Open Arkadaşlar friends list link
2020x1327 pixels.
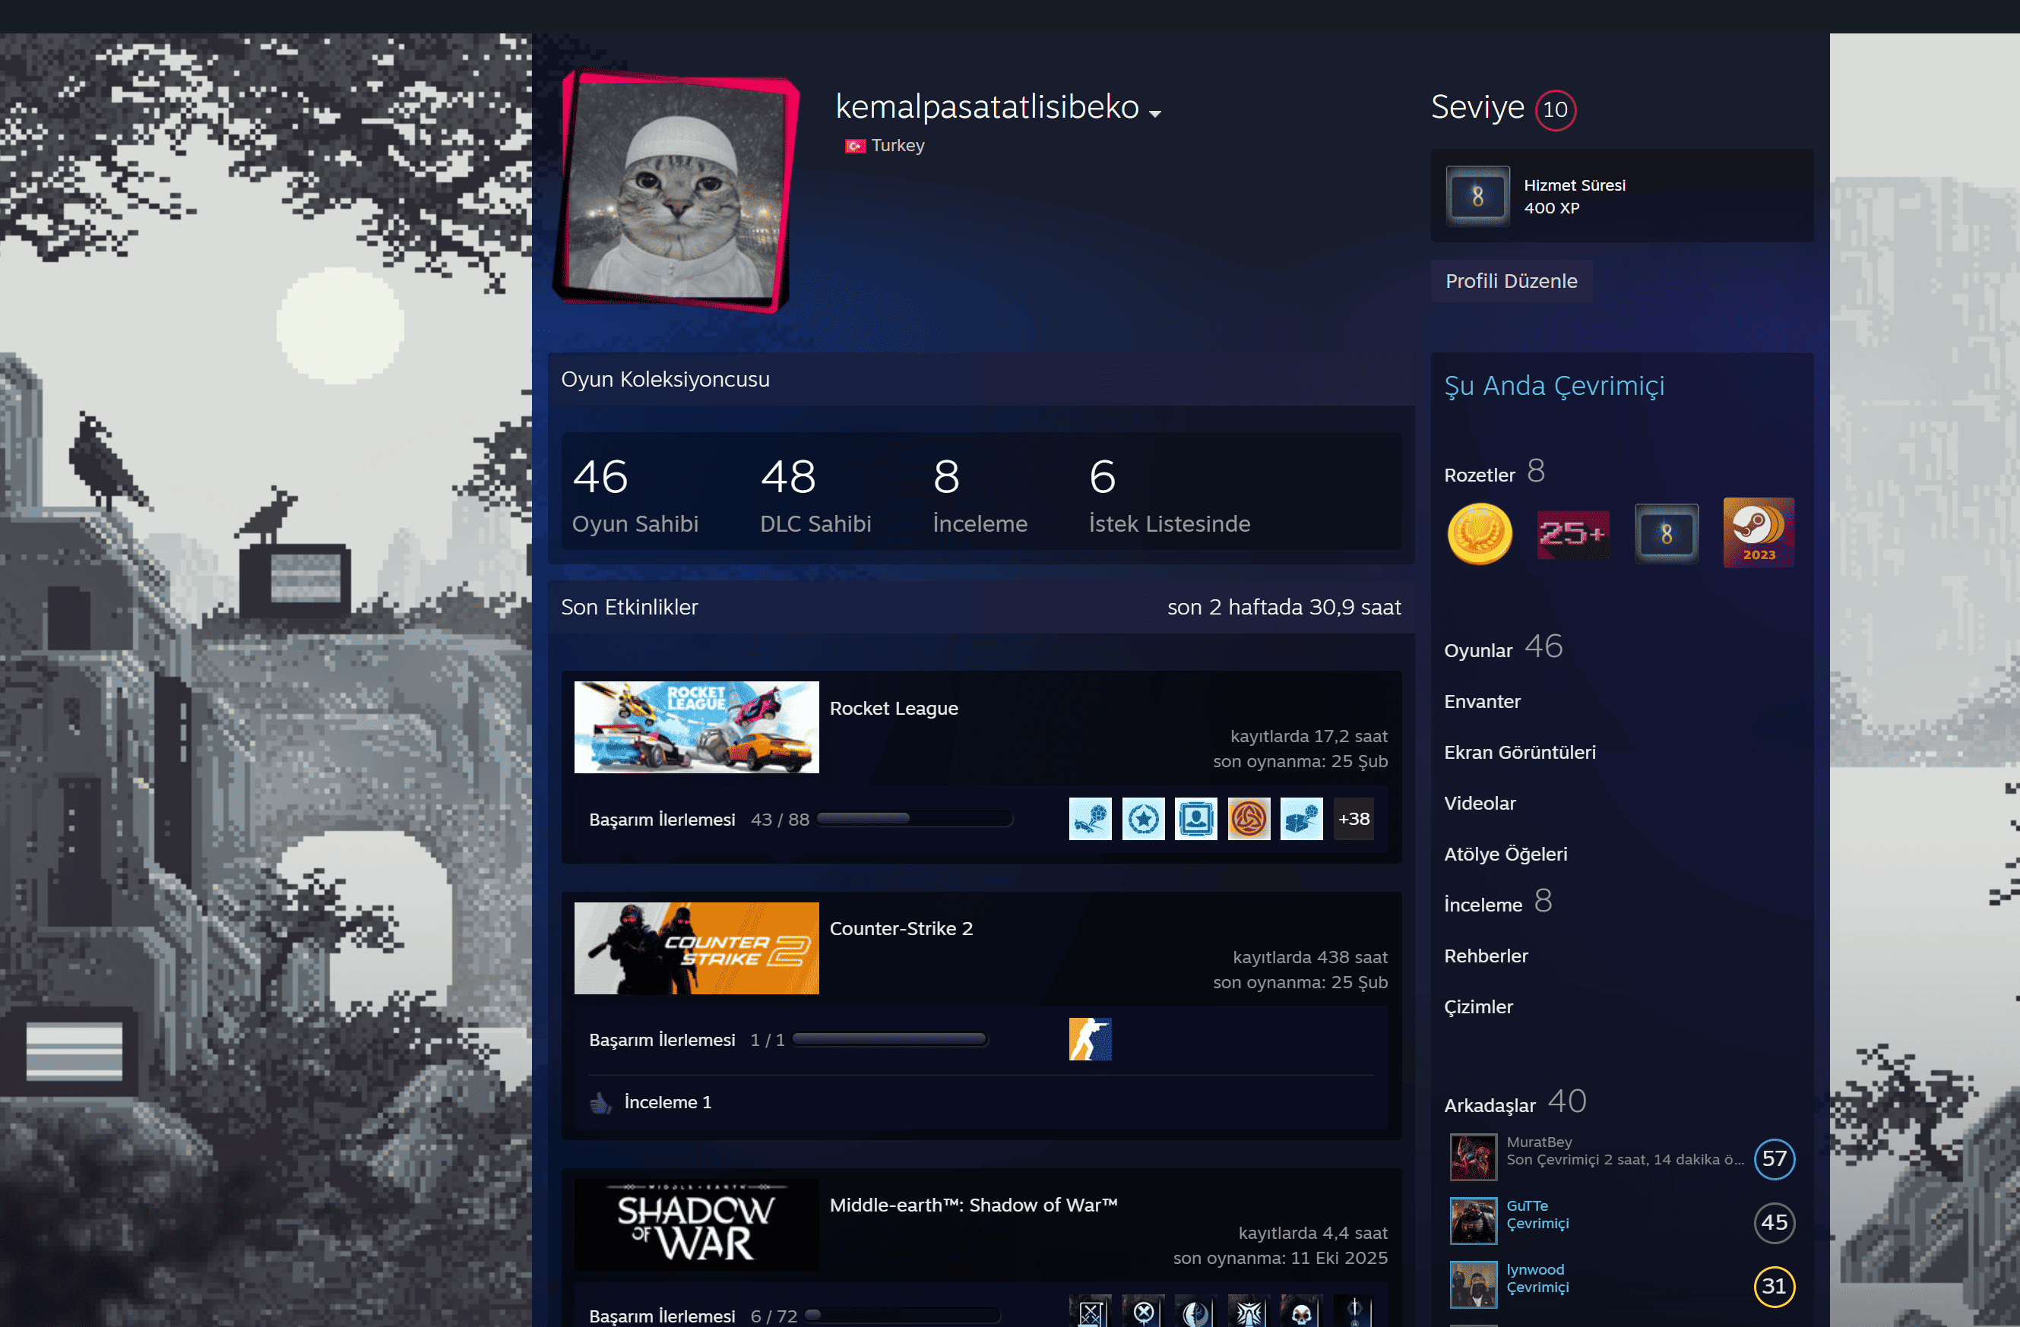coord(1490,1105)
